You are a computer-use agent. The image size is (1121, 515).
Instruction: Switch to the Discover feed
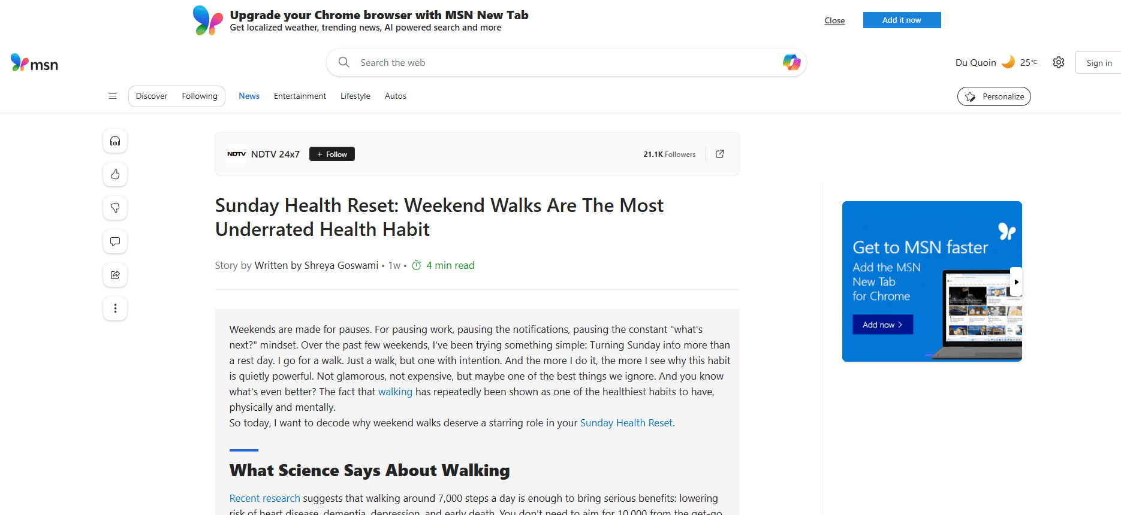[152, 96]
